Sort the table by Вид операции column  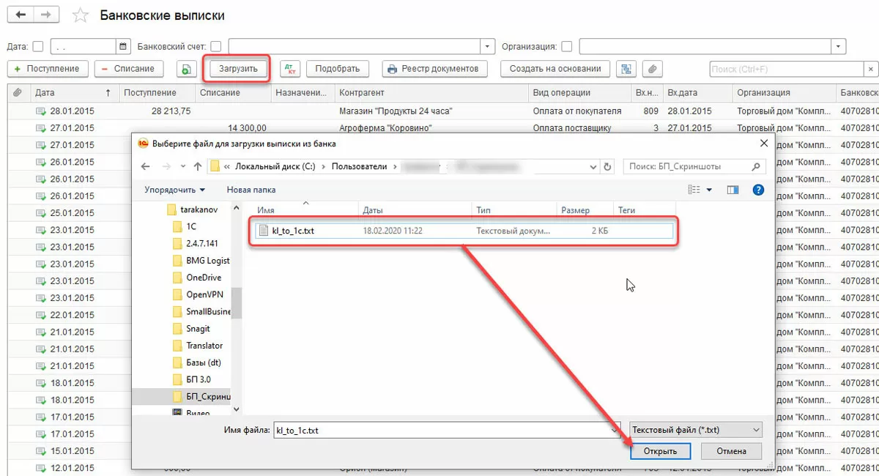(x=579, y=93)
